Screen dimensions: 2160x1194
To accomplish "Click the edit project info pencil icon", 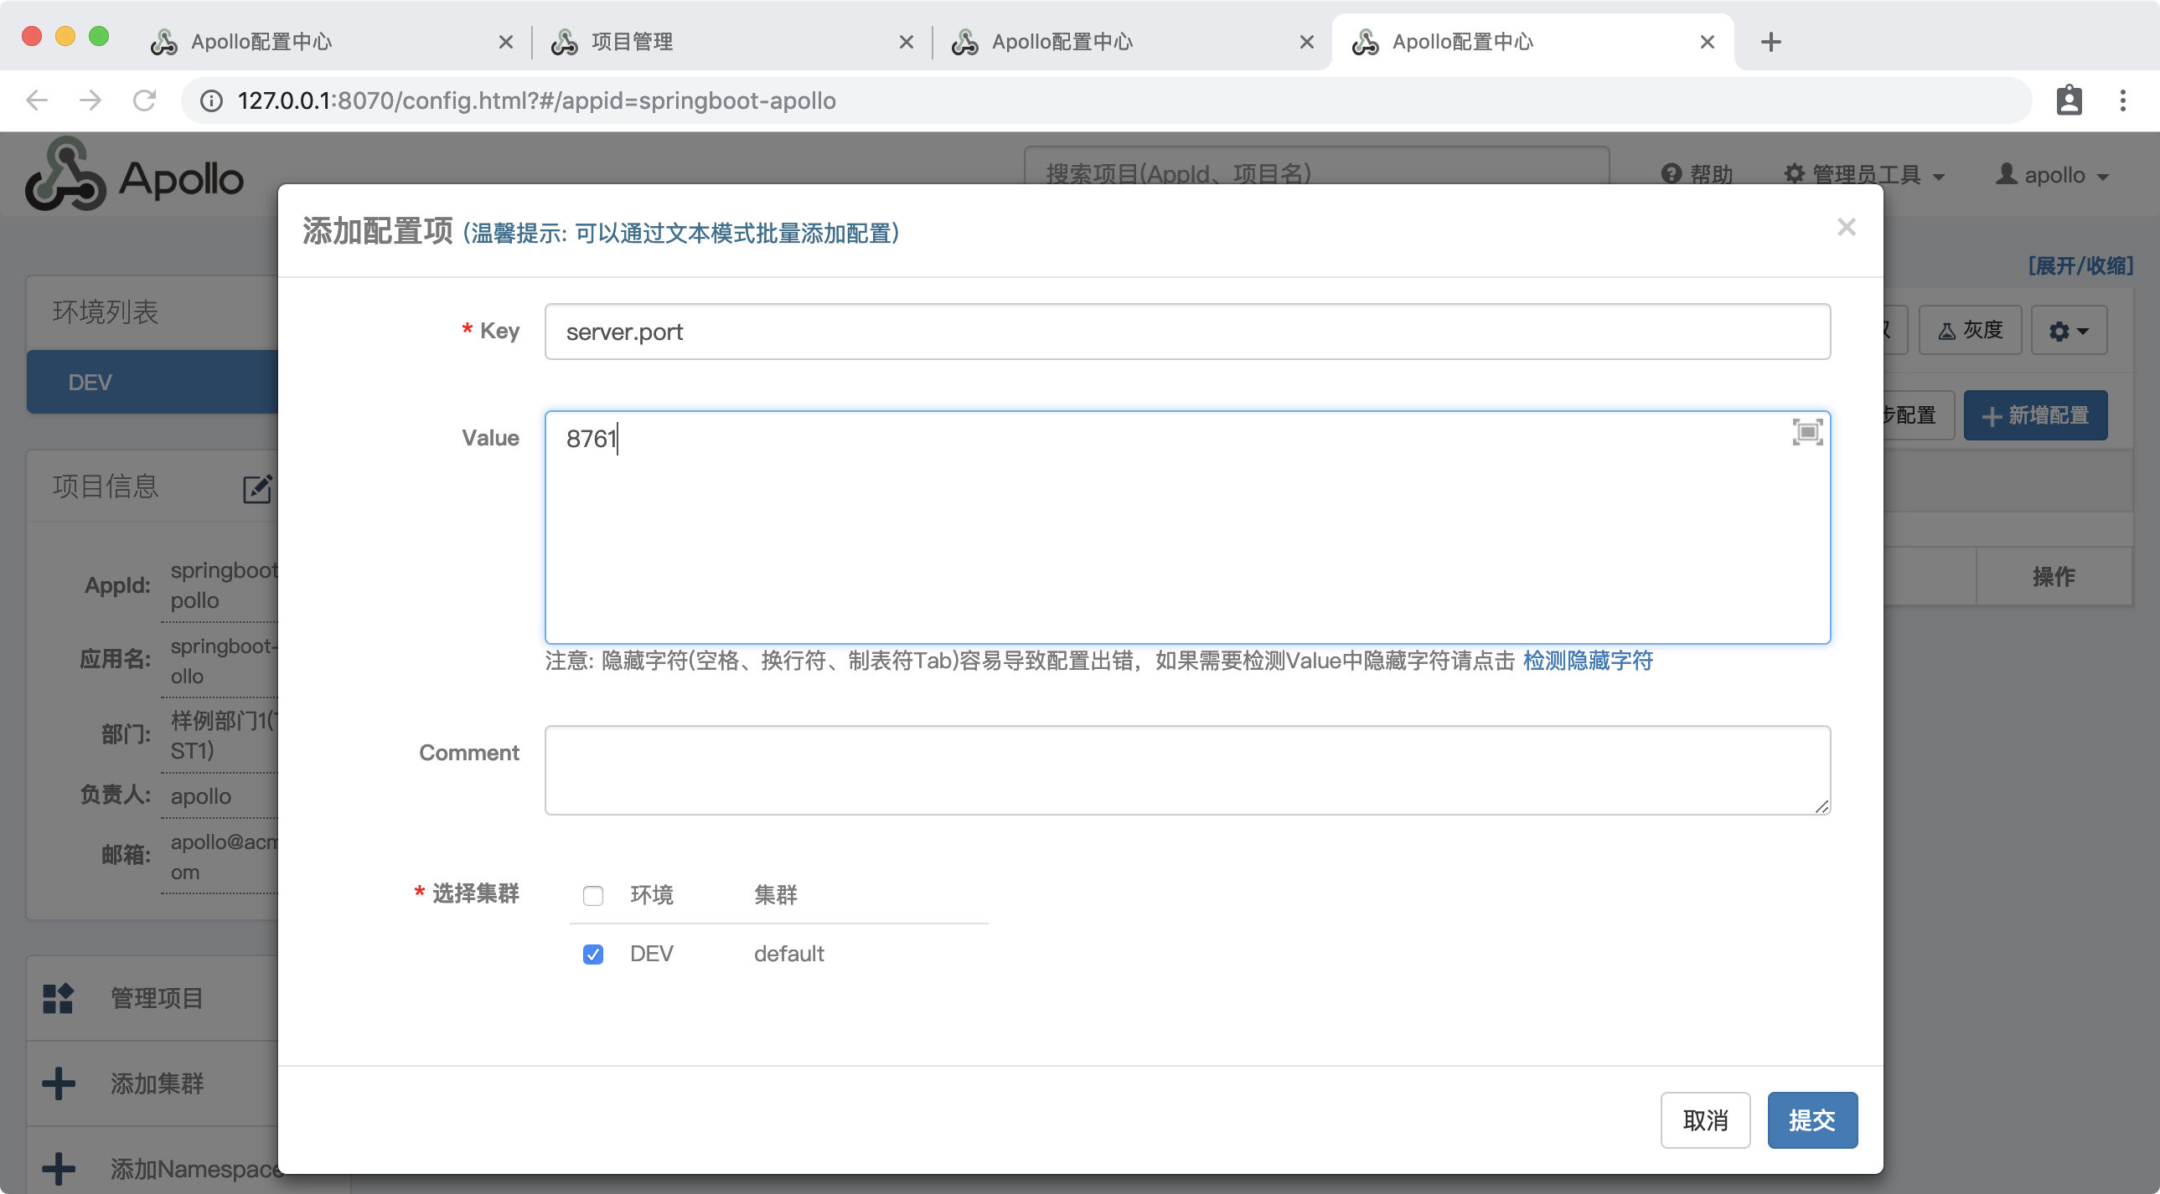I will pos(257,488).
